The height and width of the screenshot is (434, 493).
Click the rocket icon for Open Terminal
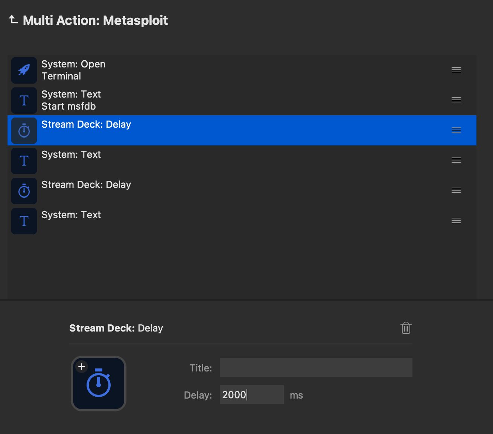[x=24, y=70]
